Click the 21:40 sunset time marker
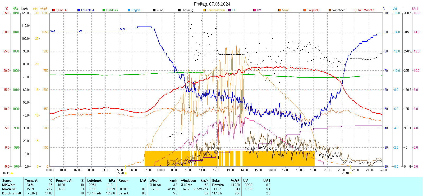The image size is (423, 196). [x=345, y=173]
